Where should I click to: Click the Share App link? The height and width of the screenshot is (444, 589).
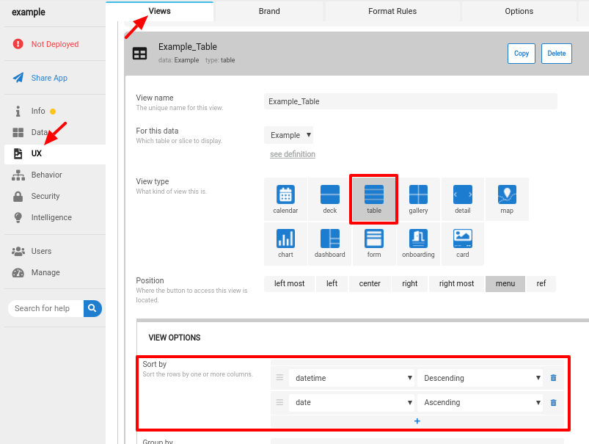[49, 78]
